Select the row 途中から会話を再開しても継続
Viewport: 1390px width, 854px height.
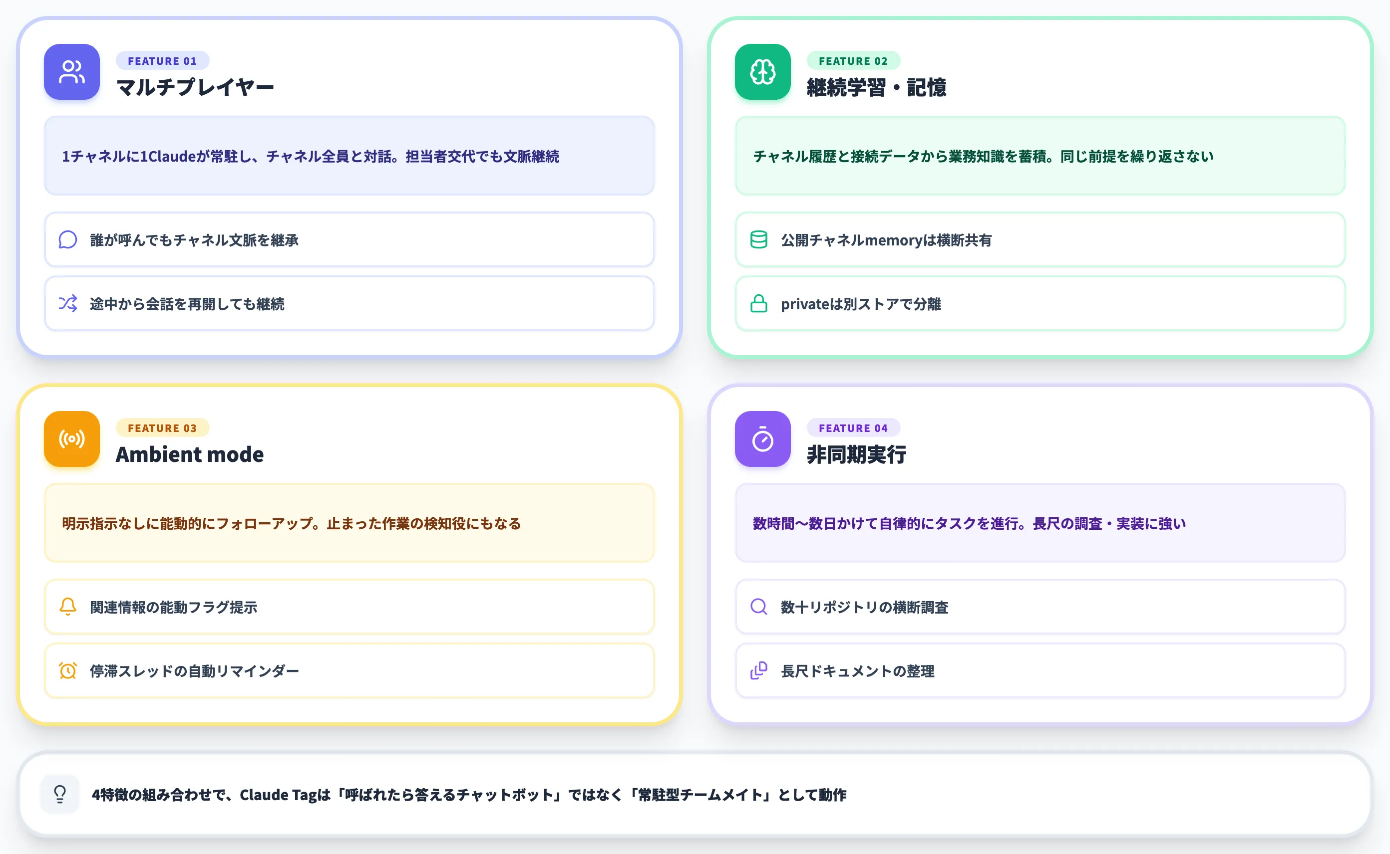coord(349,303)
